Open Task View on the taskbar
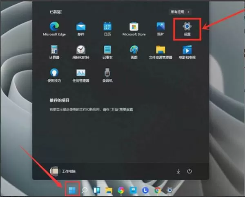This screenshot has width=245, height=197. point(96,190)
